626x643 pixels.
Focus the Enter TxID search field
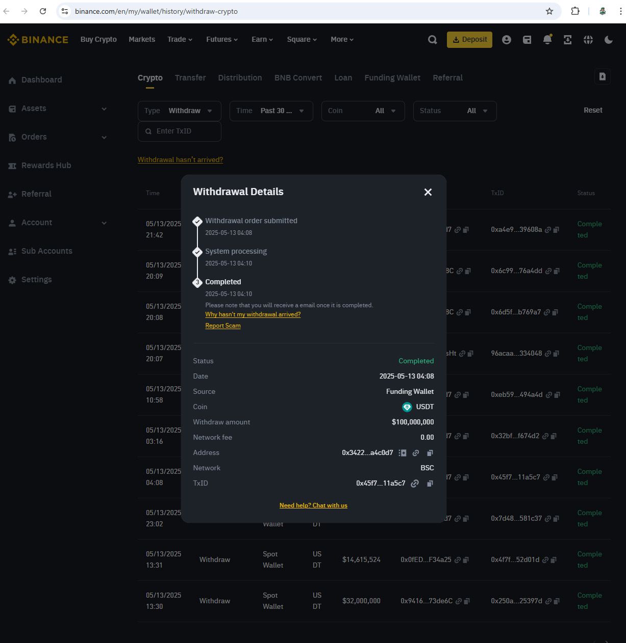click(180, 131)
